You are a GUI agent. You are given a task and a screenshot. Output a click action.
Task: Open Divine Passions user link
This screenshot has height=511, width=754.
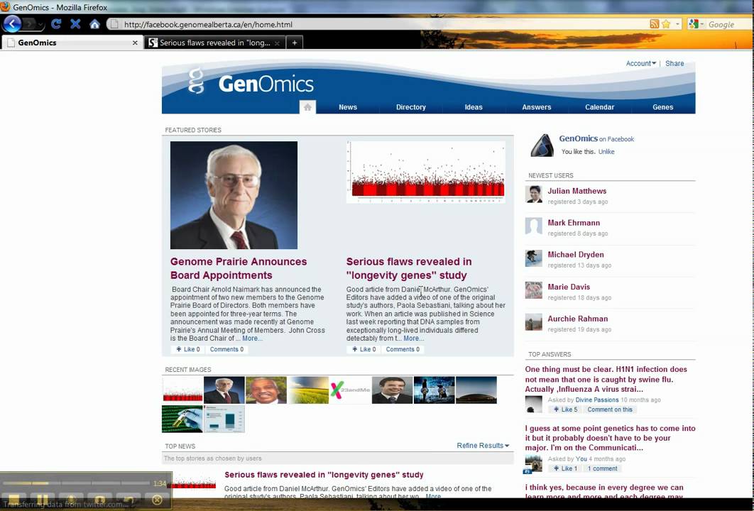coord(597,400)
